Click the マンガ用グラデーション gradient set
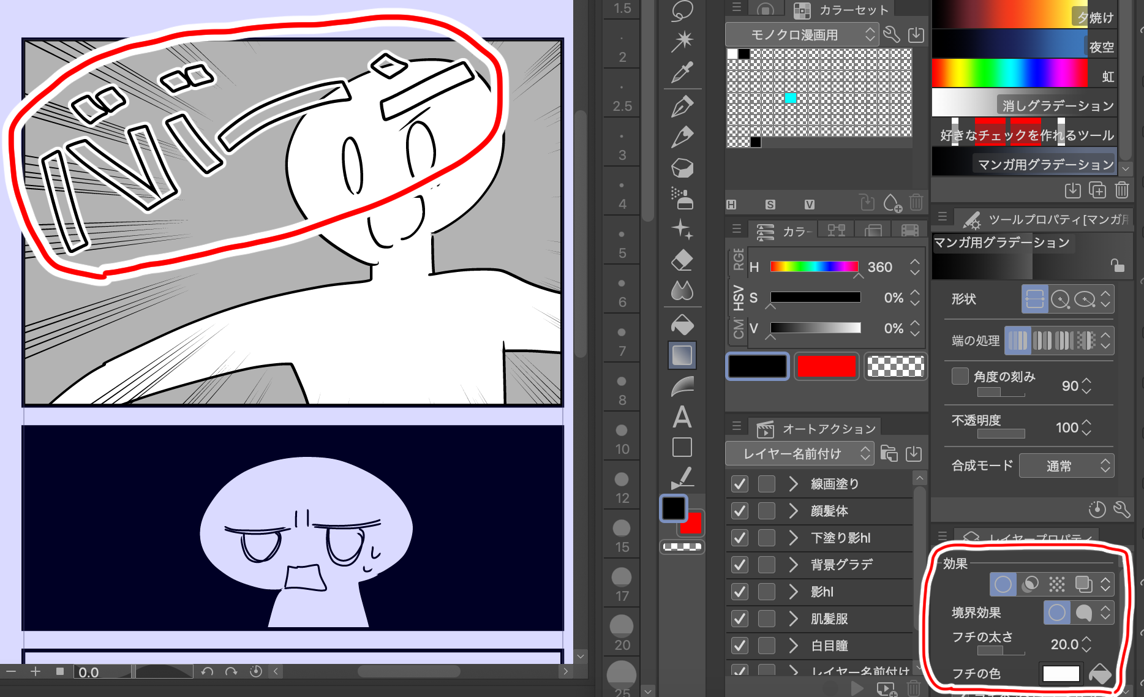This screenshot has height=697, width=1144. [x=1044, y=164]
